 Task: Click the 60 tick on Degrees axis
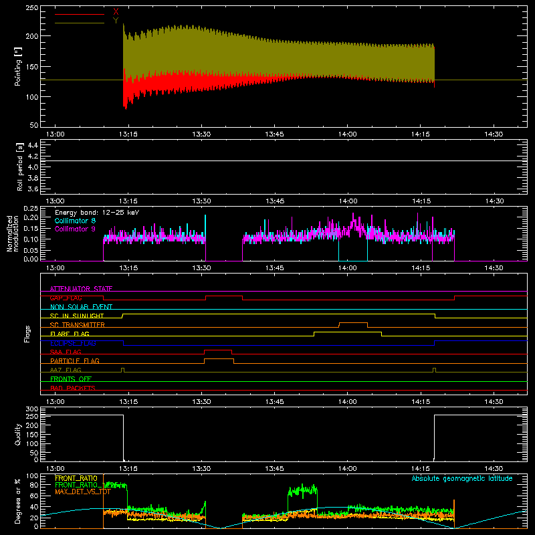(34, 496)
